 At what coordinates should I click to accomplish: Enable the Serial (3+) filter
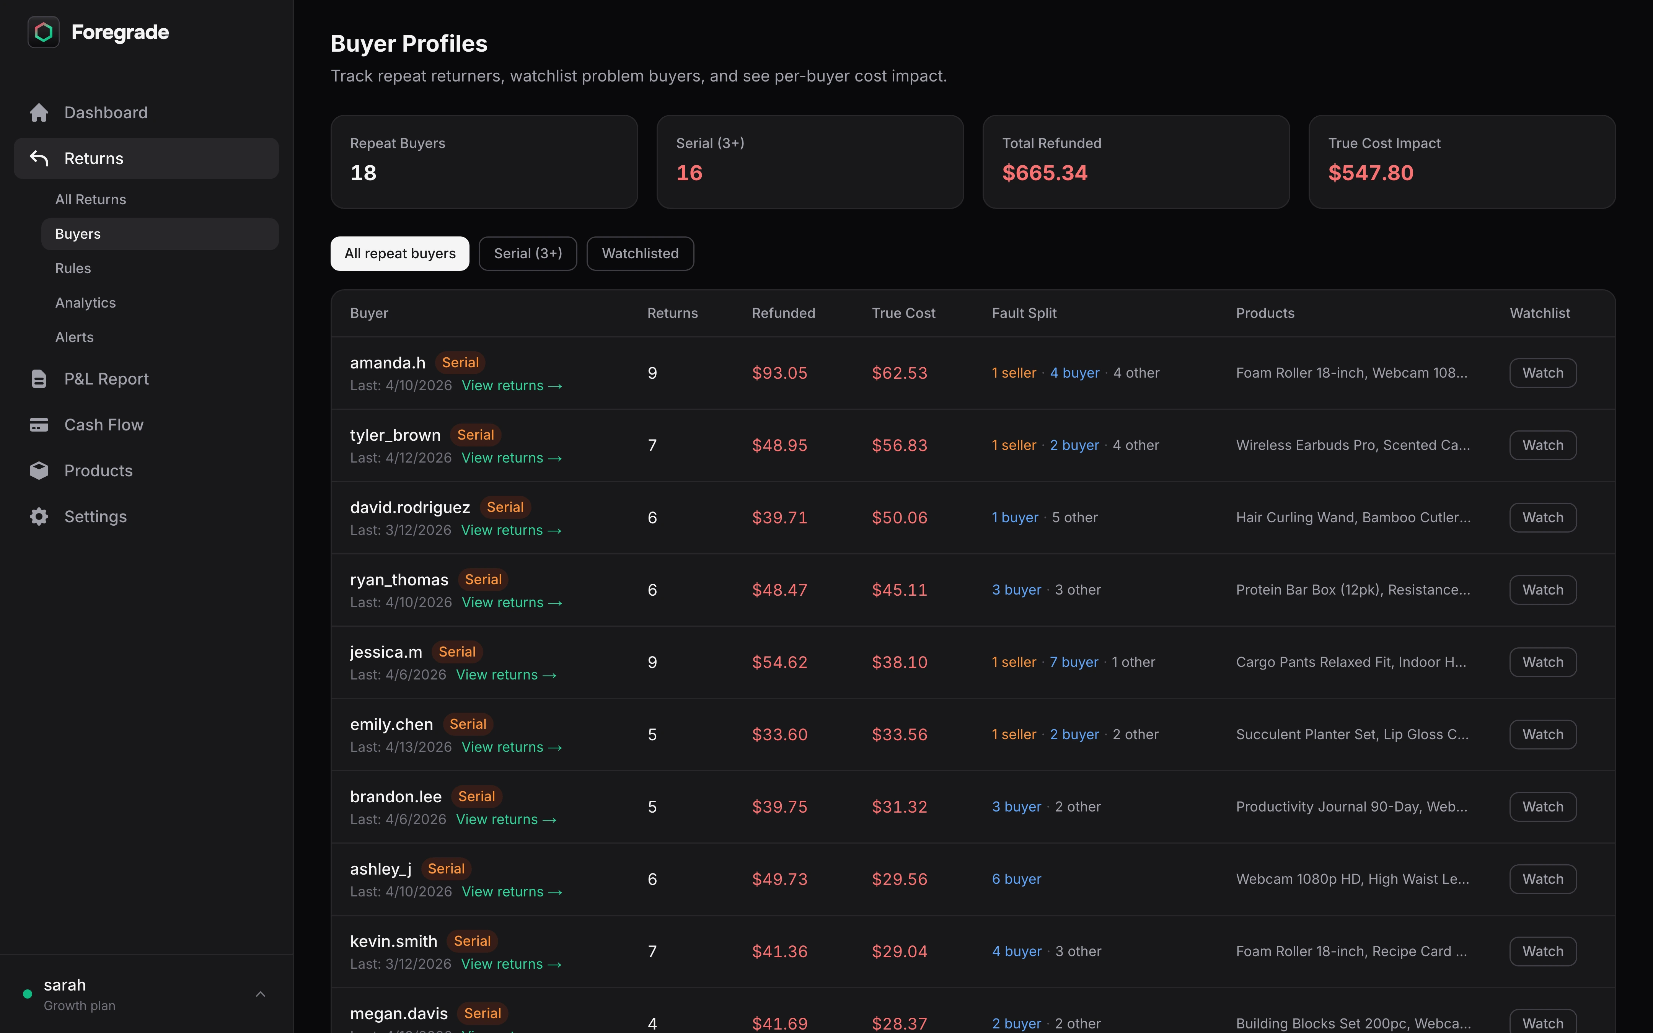(527, 253)
